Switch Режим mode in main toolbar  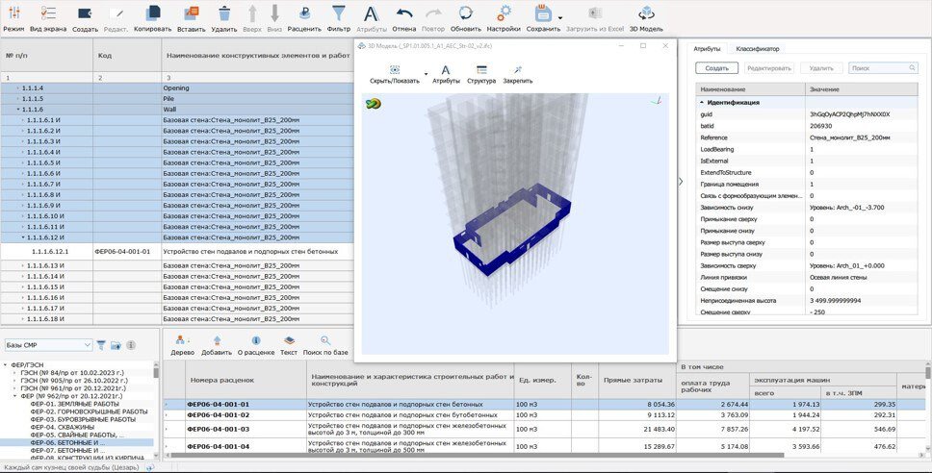pyautogui.click(x=13, y=13)
